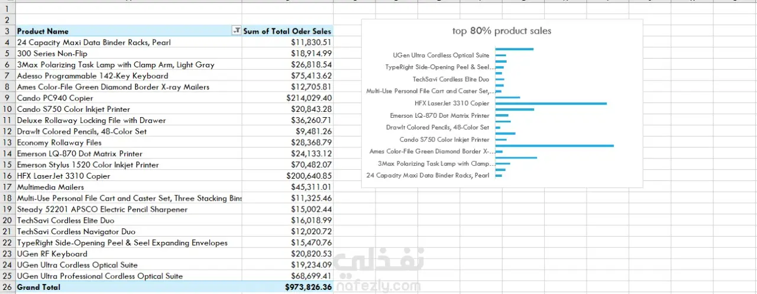Select Ames Color-File Green Diamond Border table cell
Viewport: 757px width, 294px height.
click(128, 87)
